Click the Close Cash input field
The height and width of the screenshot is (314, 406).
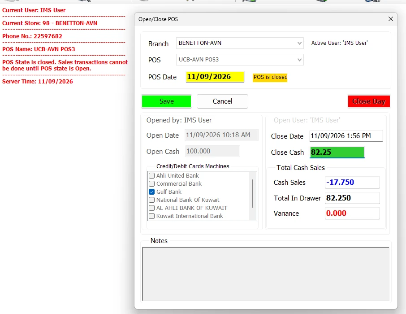337,152
